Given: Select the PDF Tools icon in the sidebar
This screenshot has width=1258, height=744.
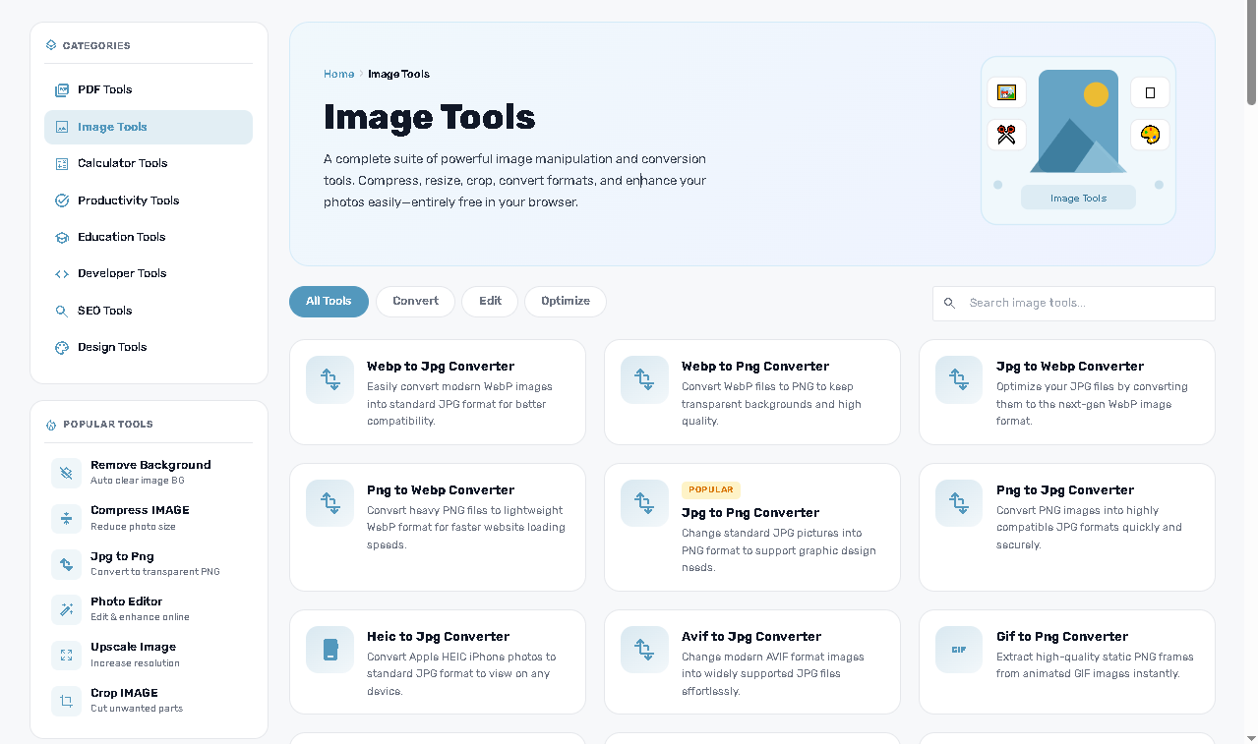Looking at the screenshot, I should [x=61, y=89].
